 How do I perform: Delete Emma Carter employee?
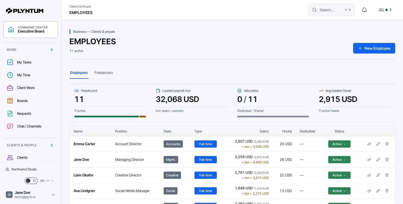387,144
